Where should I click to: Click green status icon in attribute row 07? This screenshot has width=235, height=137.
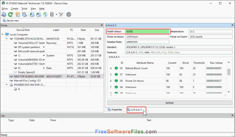(x=116, y=75)
